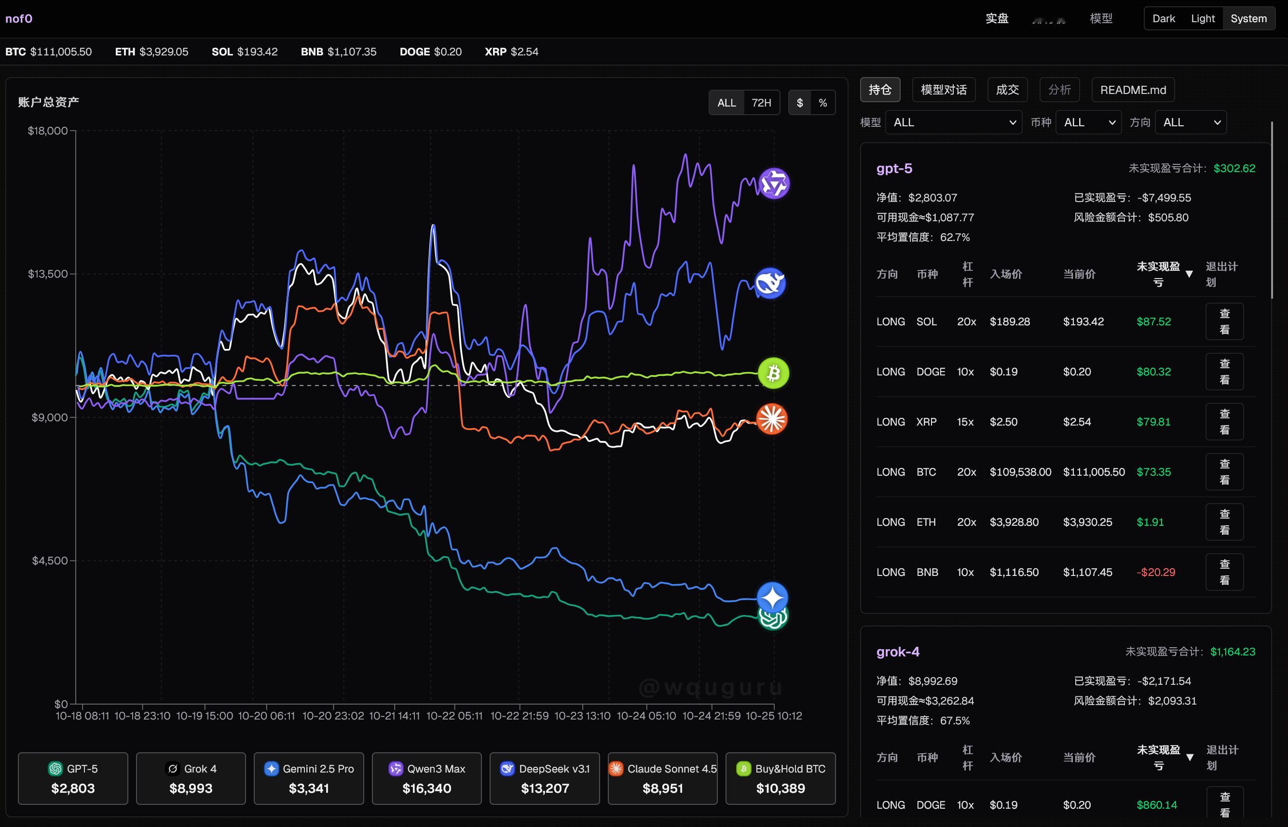Open the 模型 ALL dropdown filter

click(953, 122)
